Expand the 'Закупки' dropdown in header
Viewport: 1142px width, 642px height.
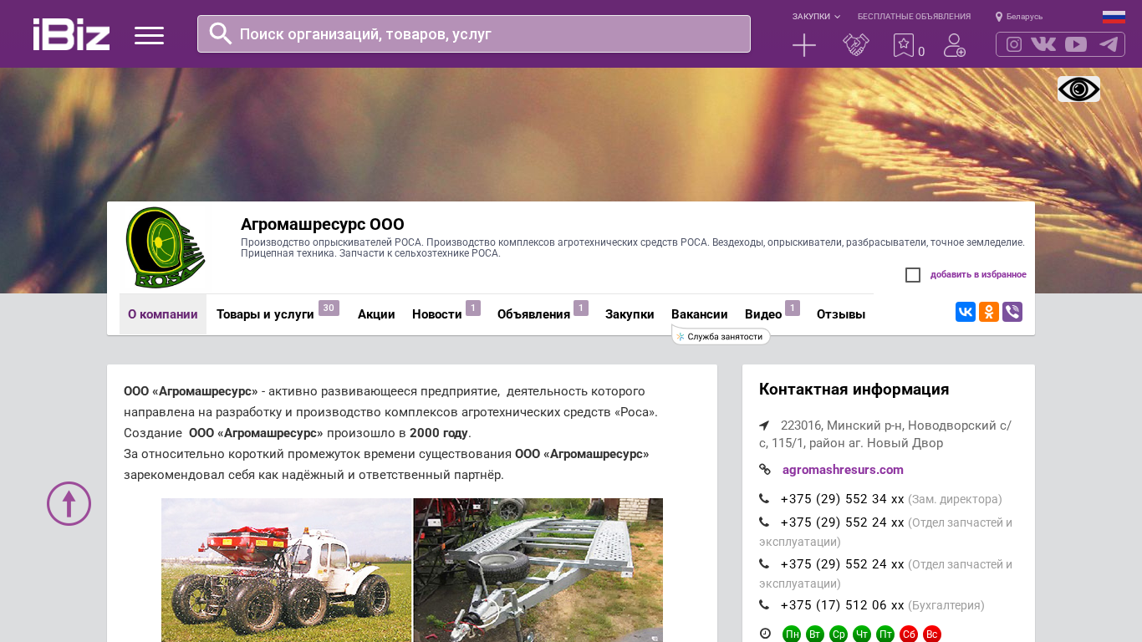[816, 17]
